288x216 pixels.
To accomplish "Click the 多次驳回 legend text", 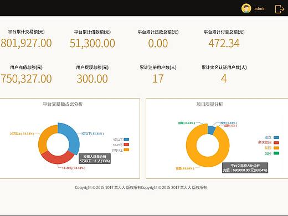I will (x=265, y=142).
